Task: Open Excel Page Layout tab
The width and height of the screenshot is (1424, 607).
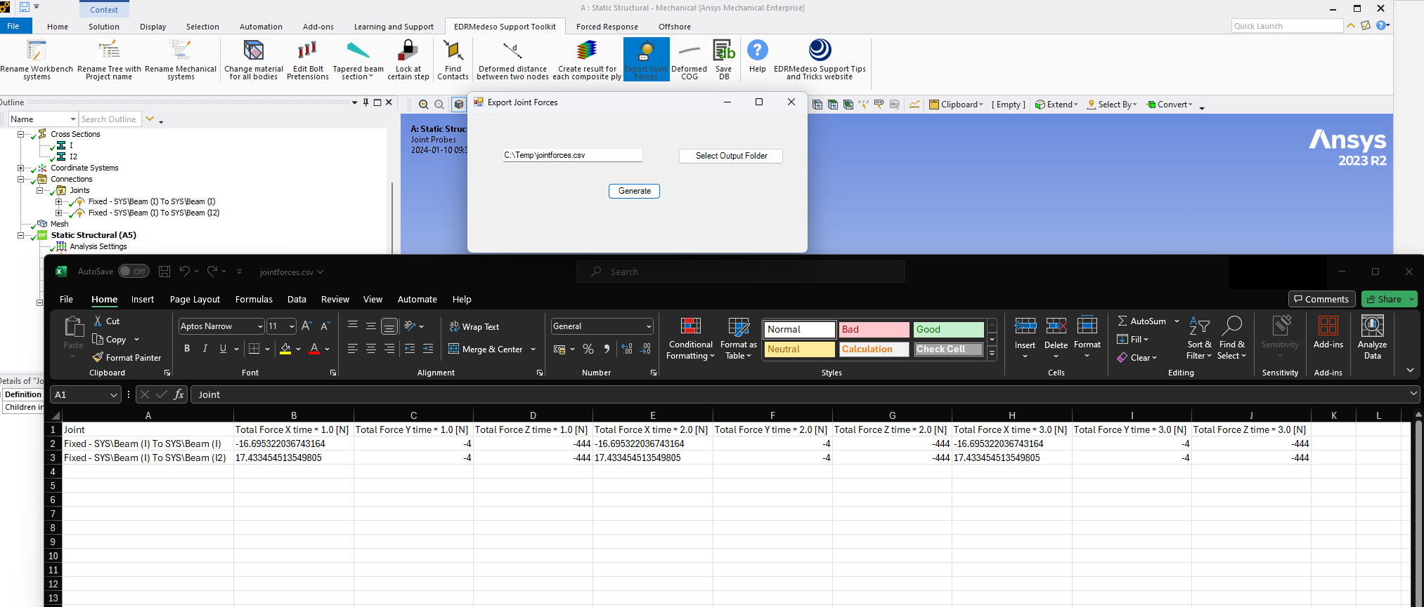Action: (195, 300)
